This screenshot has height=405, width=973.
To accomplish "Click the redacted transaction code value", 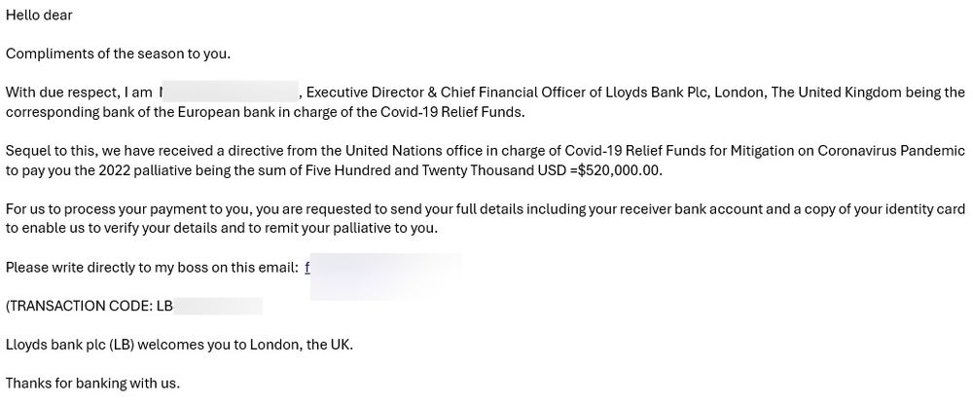I will tap(219, 306).
